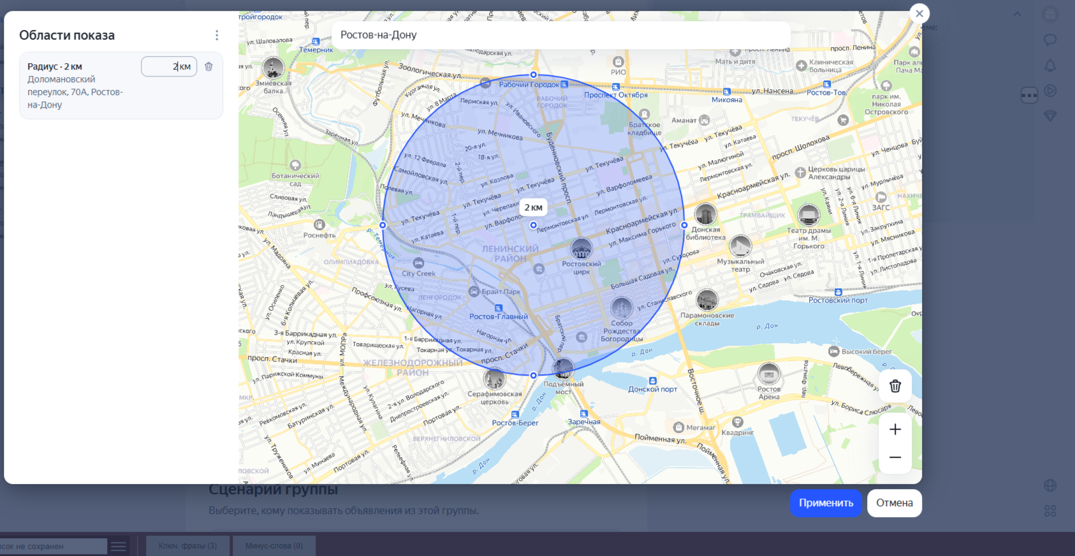Grab the right handle of the radius circle

[x=684, y=225]
